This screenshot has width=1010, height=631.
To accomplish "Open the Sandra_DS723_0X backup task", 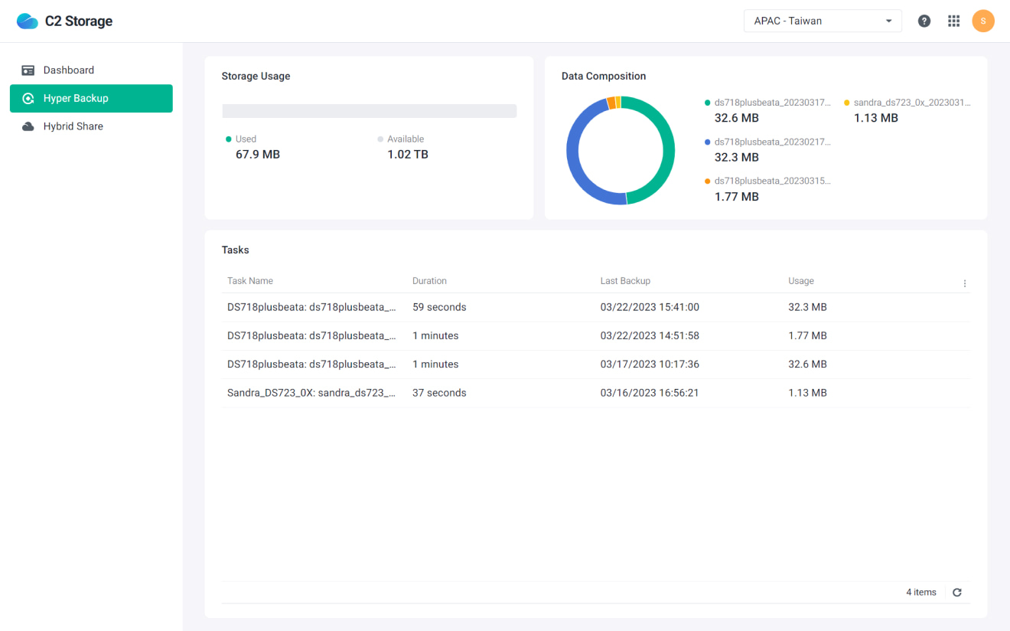I will tap(311, 392).
